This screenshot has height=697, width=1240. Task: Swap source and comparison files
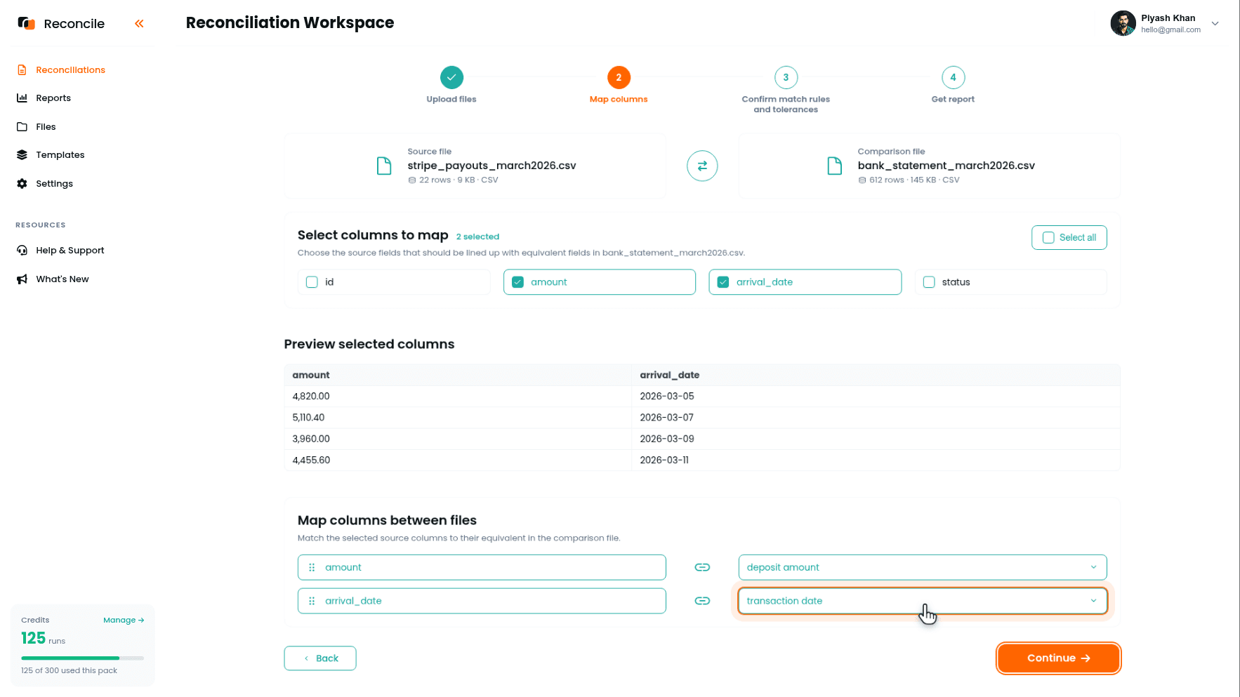click(x=702, y=166)
